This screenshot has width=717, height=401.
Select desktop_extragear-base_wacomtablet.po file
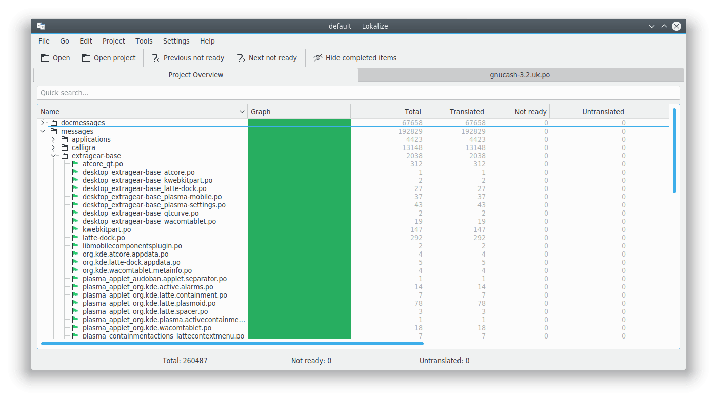(149, 221)
